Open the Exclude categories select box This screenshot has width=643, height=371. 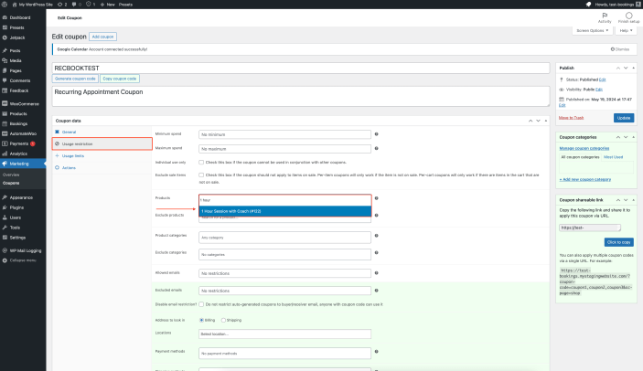[x=284, y=254]
